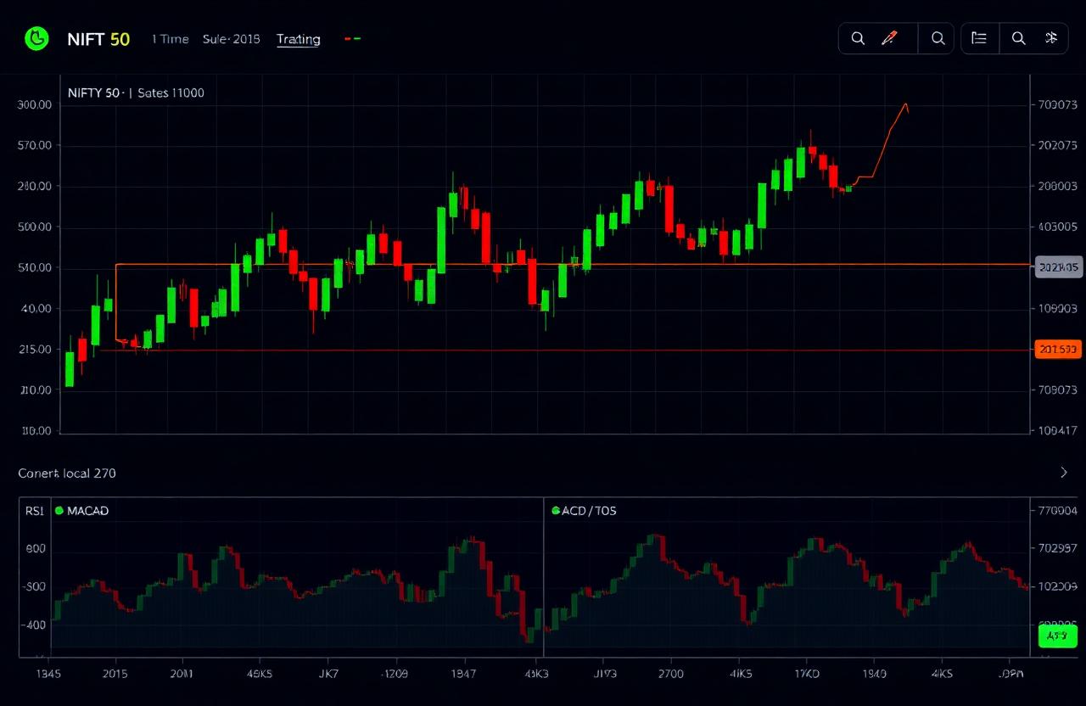Click the green value tag in the indicator panel

[1057, 635]
